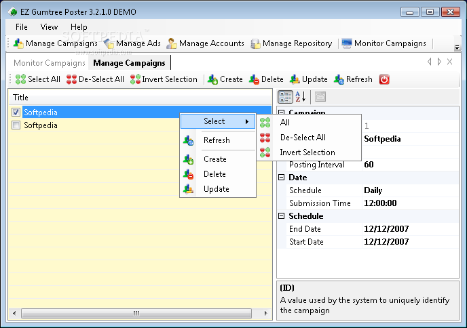Image resolution: width=467 pixels, height=328 pixels.
Task: Click the Schedule value Daily
Action: (411, 190)
